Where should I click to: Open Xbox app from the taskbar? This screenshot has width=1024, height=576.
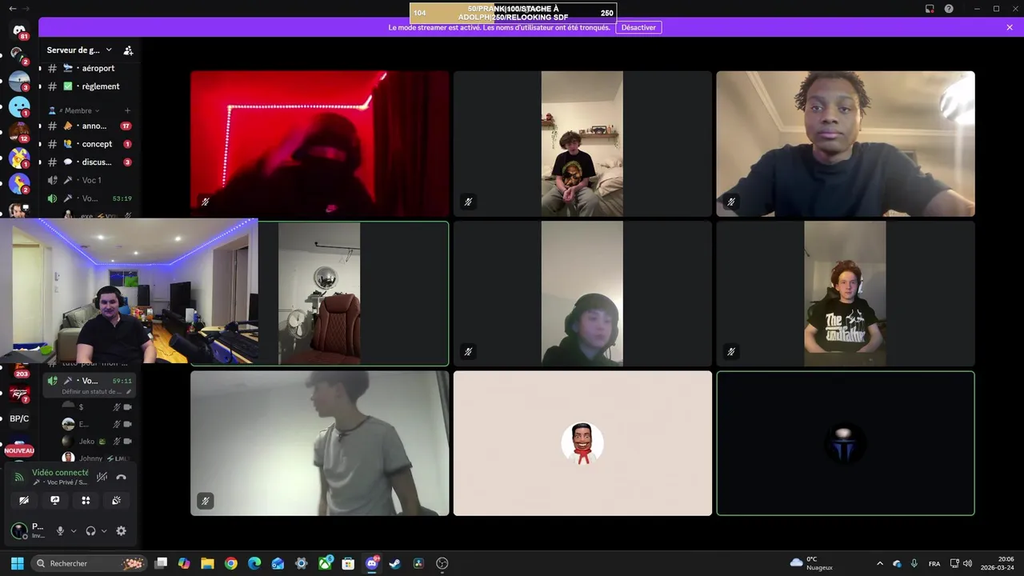pos(325,563)
